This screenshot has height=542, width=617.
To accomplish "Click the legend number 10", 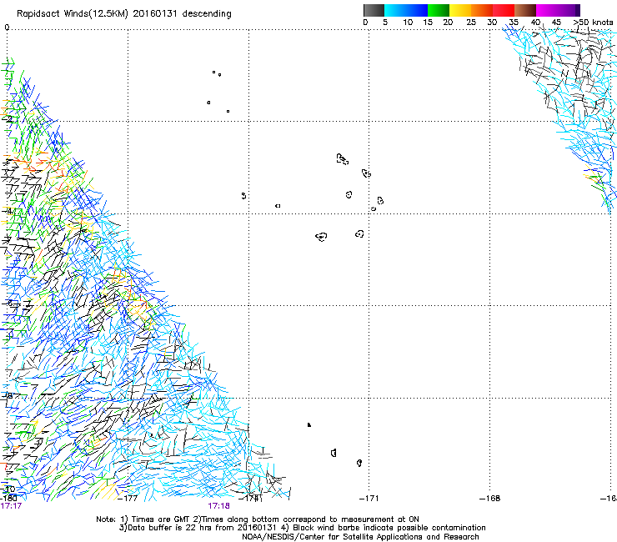I will pyautogui.click(x=408, y=22).
